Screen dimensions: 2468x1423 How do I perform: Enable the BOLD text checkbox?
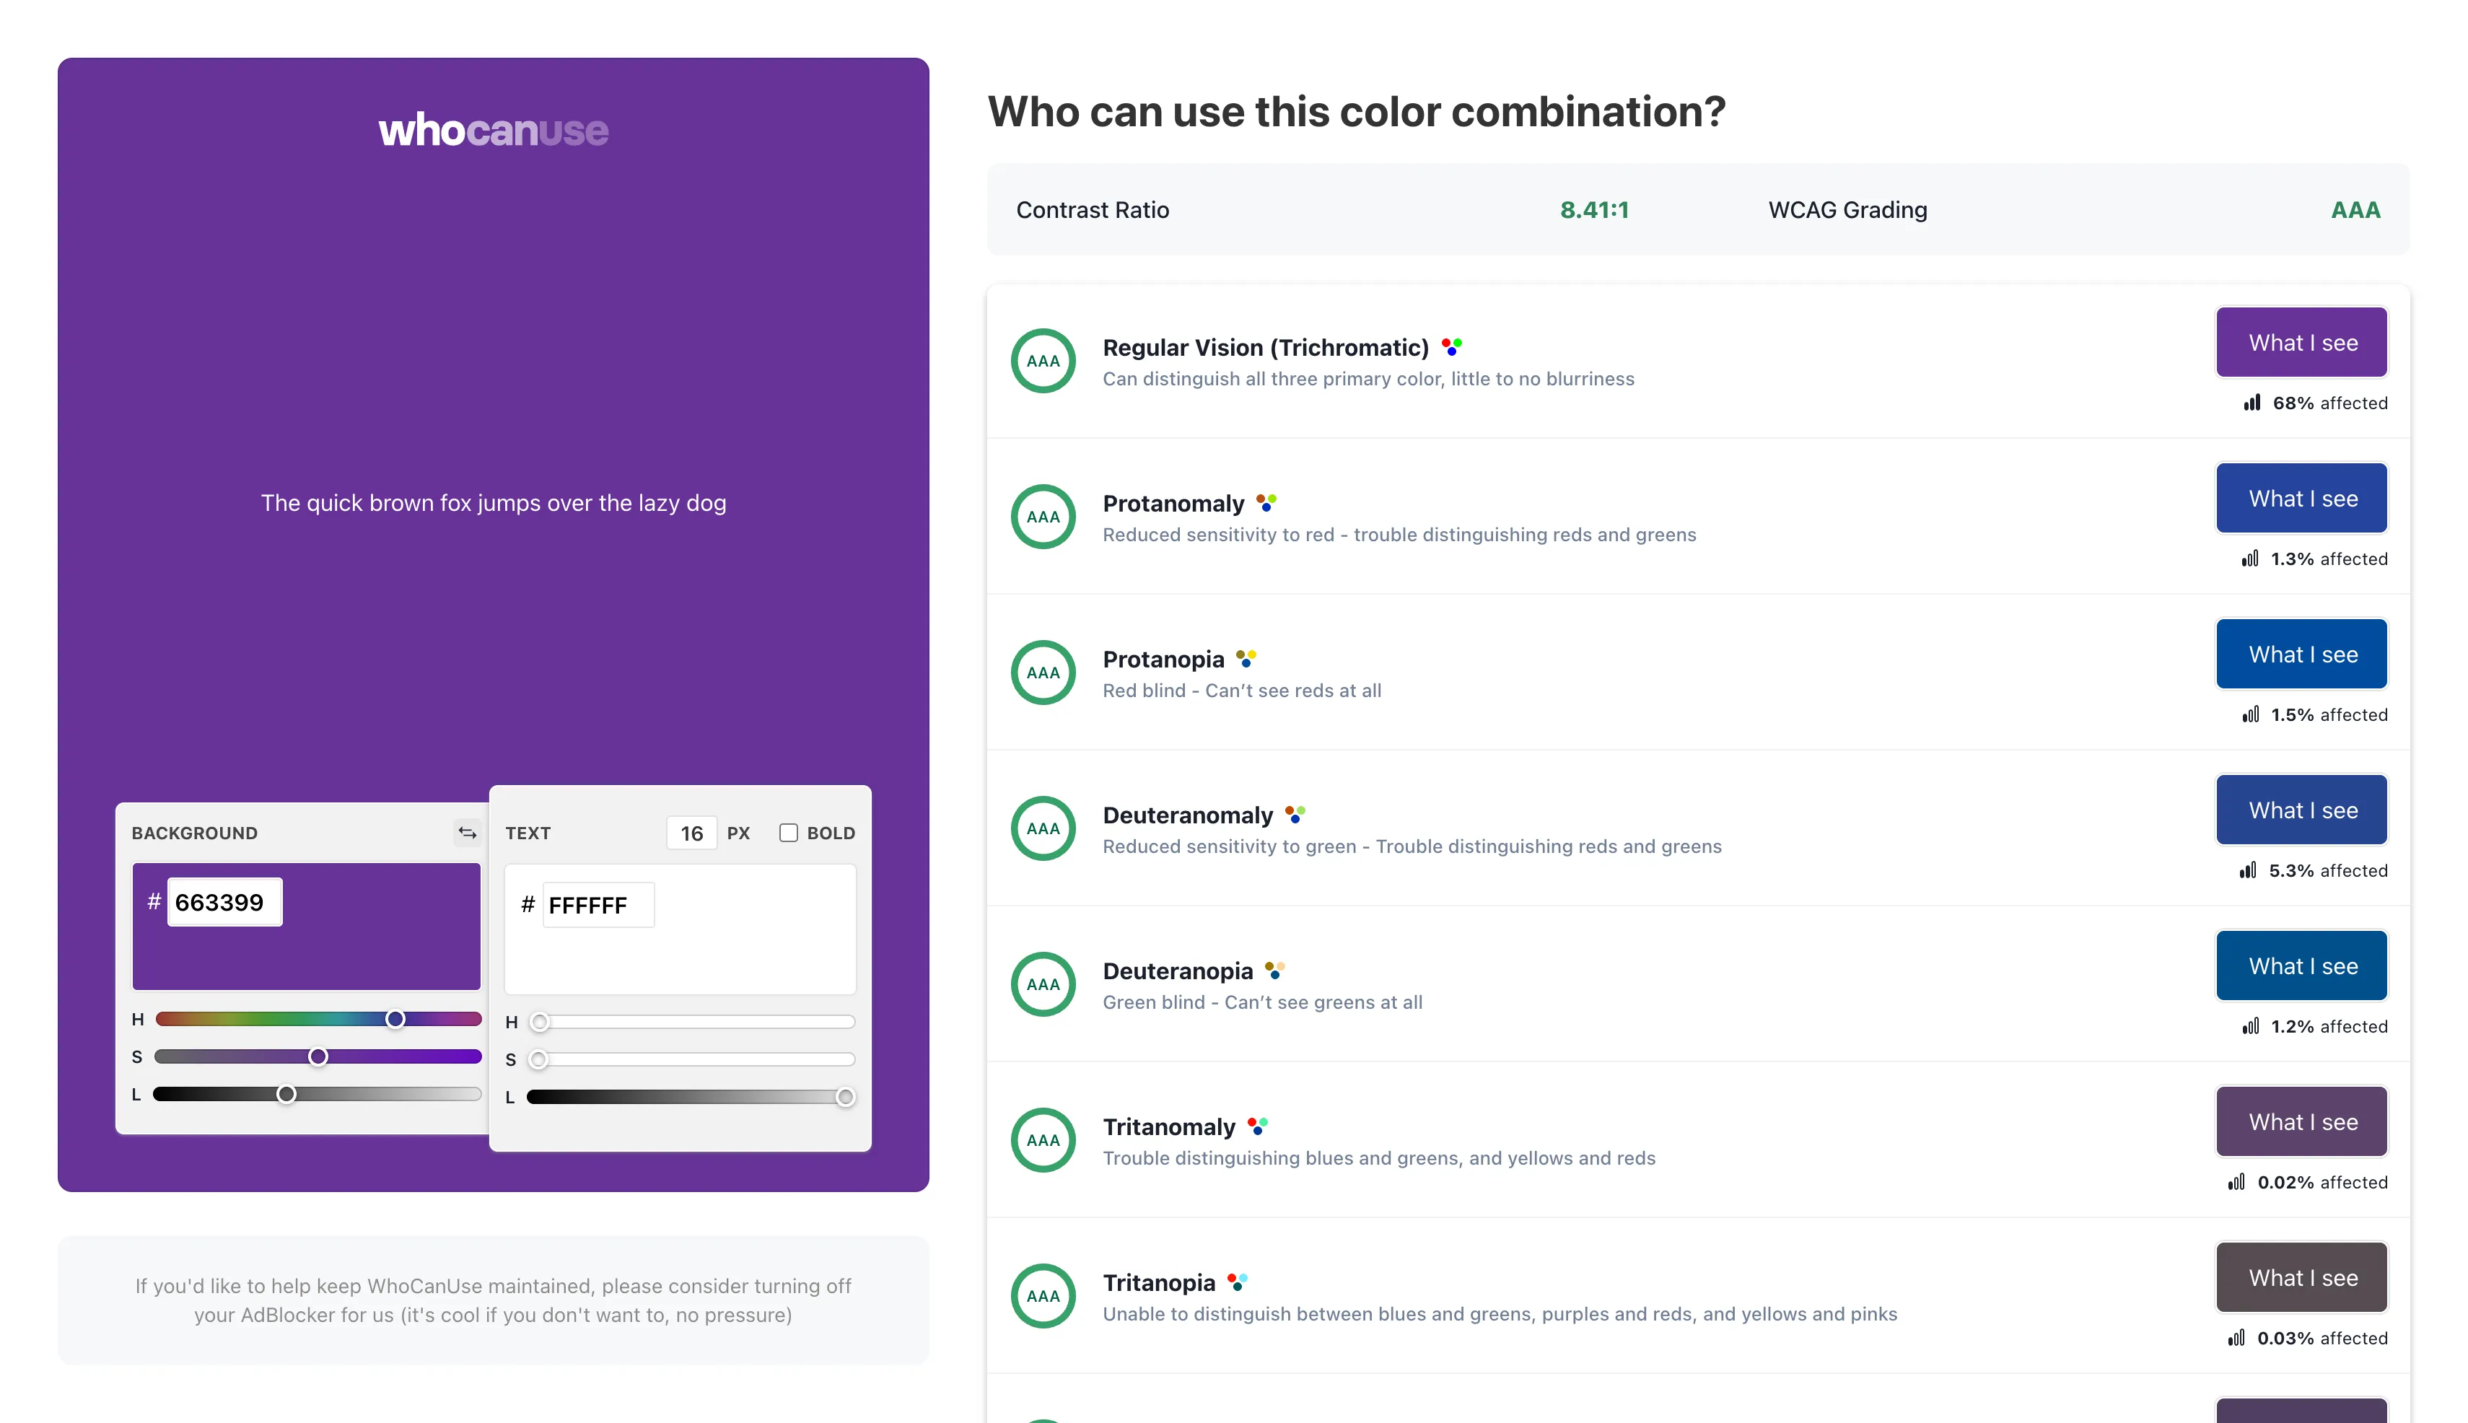[x=789, y=833]
